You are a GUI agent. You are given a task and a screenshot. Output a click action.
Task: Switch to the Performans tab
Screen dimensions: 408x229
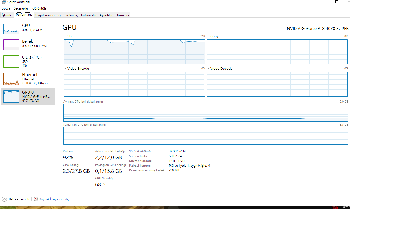point(24,15)
